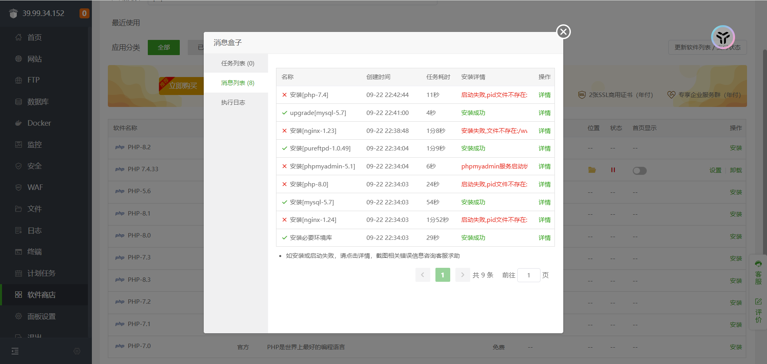Image resolution: width=767 pixels, height=364 pixels.
Task: Click 2张SSL商用证书 link
Action: point(616,95)
